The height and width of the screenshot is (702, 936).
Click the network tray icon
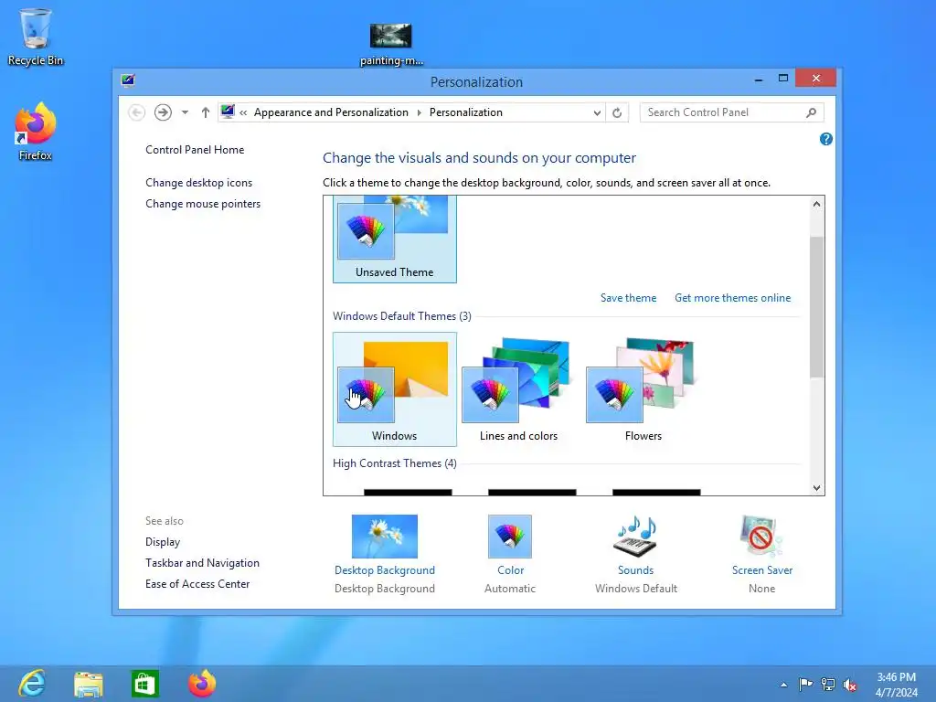point(828,684)
